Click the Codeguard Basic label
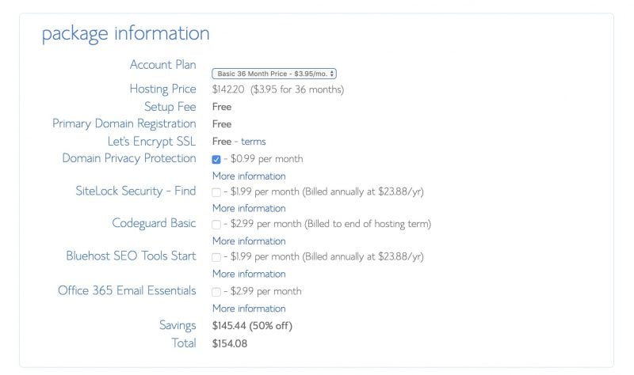 pyautogui.click(x=154, y=223)
